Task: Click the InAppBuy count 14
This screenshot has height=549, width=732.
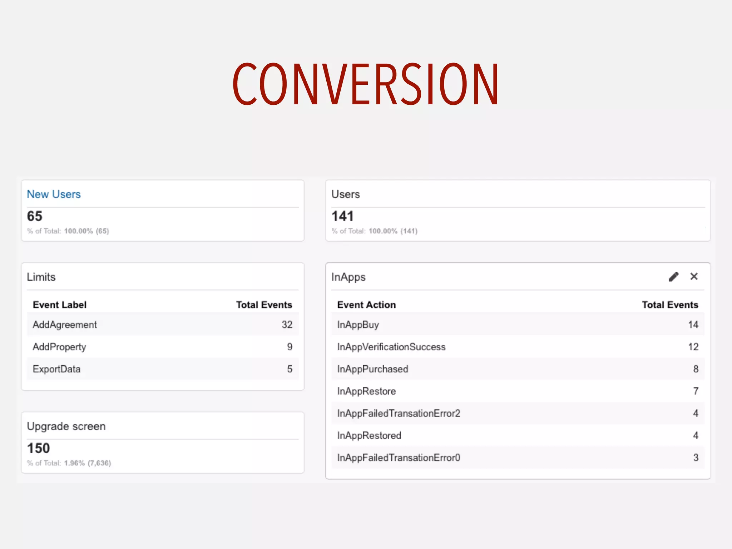Action: (693, 325)
